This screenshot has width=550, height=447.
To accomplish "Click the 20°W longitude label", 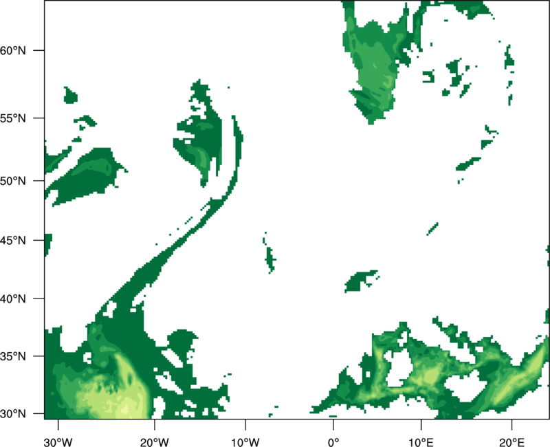I will 155,442.
